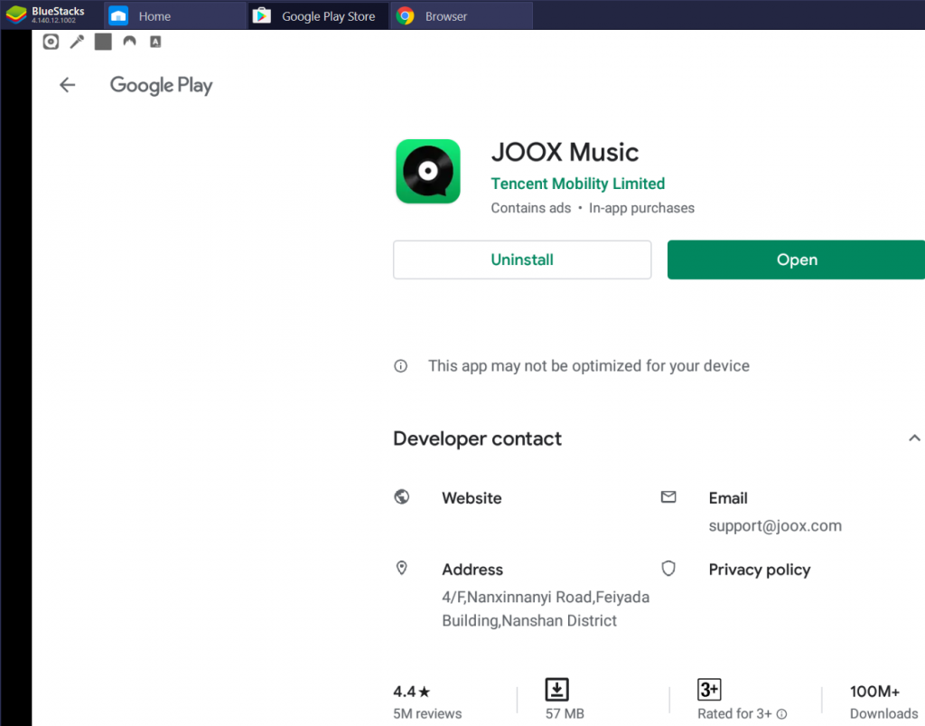Screen dimensions: 925x726
Task: Click the circular record icon in toolbar
Action: (x=51, y=42)
